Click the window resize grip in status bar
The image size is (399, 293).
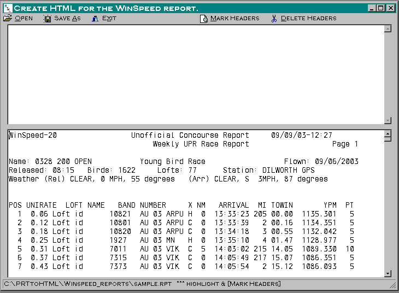pos(393,285)
